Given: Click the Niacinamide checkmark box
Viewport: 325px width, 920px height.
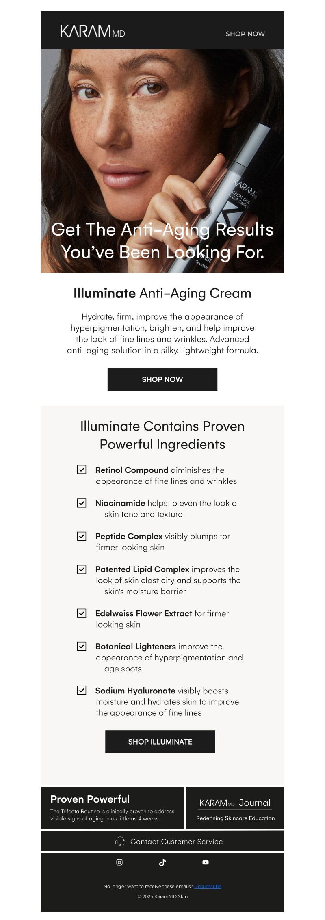Looking at the screenshot, I should pyautogui.click(x=82, y=503).
